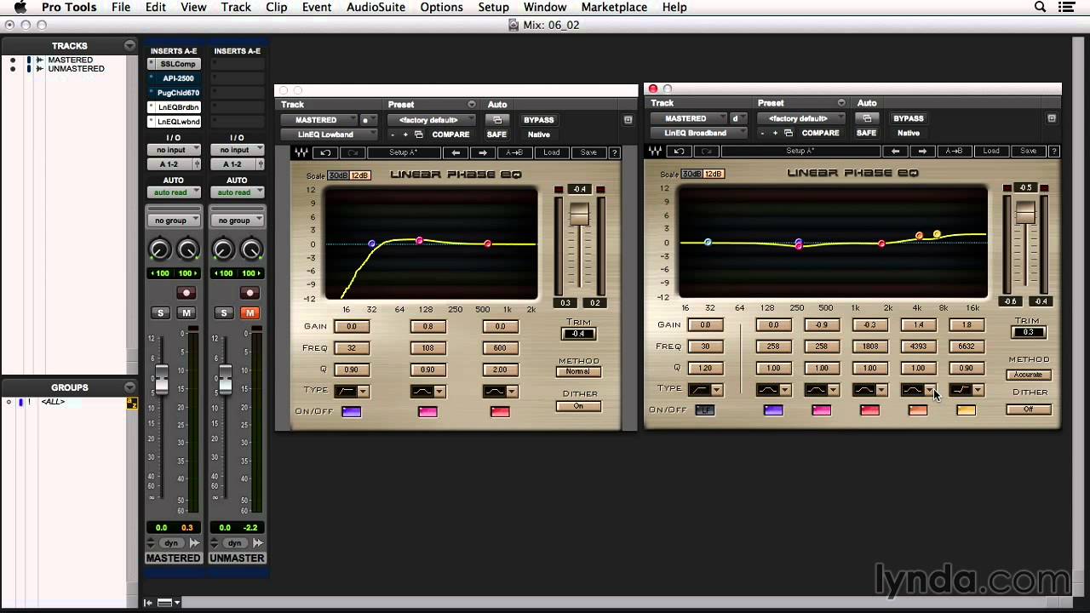Viewport: 1090px width, 613px height.
Task: Click SAFE in LinEQ Lowband window
Action: pyautogui.click(x=496, y=135)
